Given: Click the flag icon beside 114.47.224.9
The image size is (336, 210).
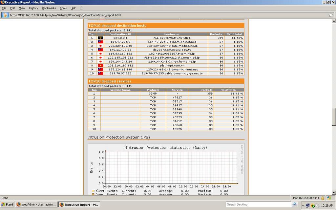Looking at the screenshot, I should (100, 42).
